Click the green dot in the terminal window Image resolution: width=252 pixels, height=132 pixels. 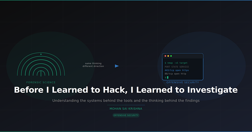coord(171,56)
